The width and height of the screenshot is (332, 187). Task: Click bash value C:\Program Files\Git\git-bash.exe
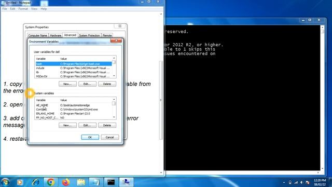point(80,64)
